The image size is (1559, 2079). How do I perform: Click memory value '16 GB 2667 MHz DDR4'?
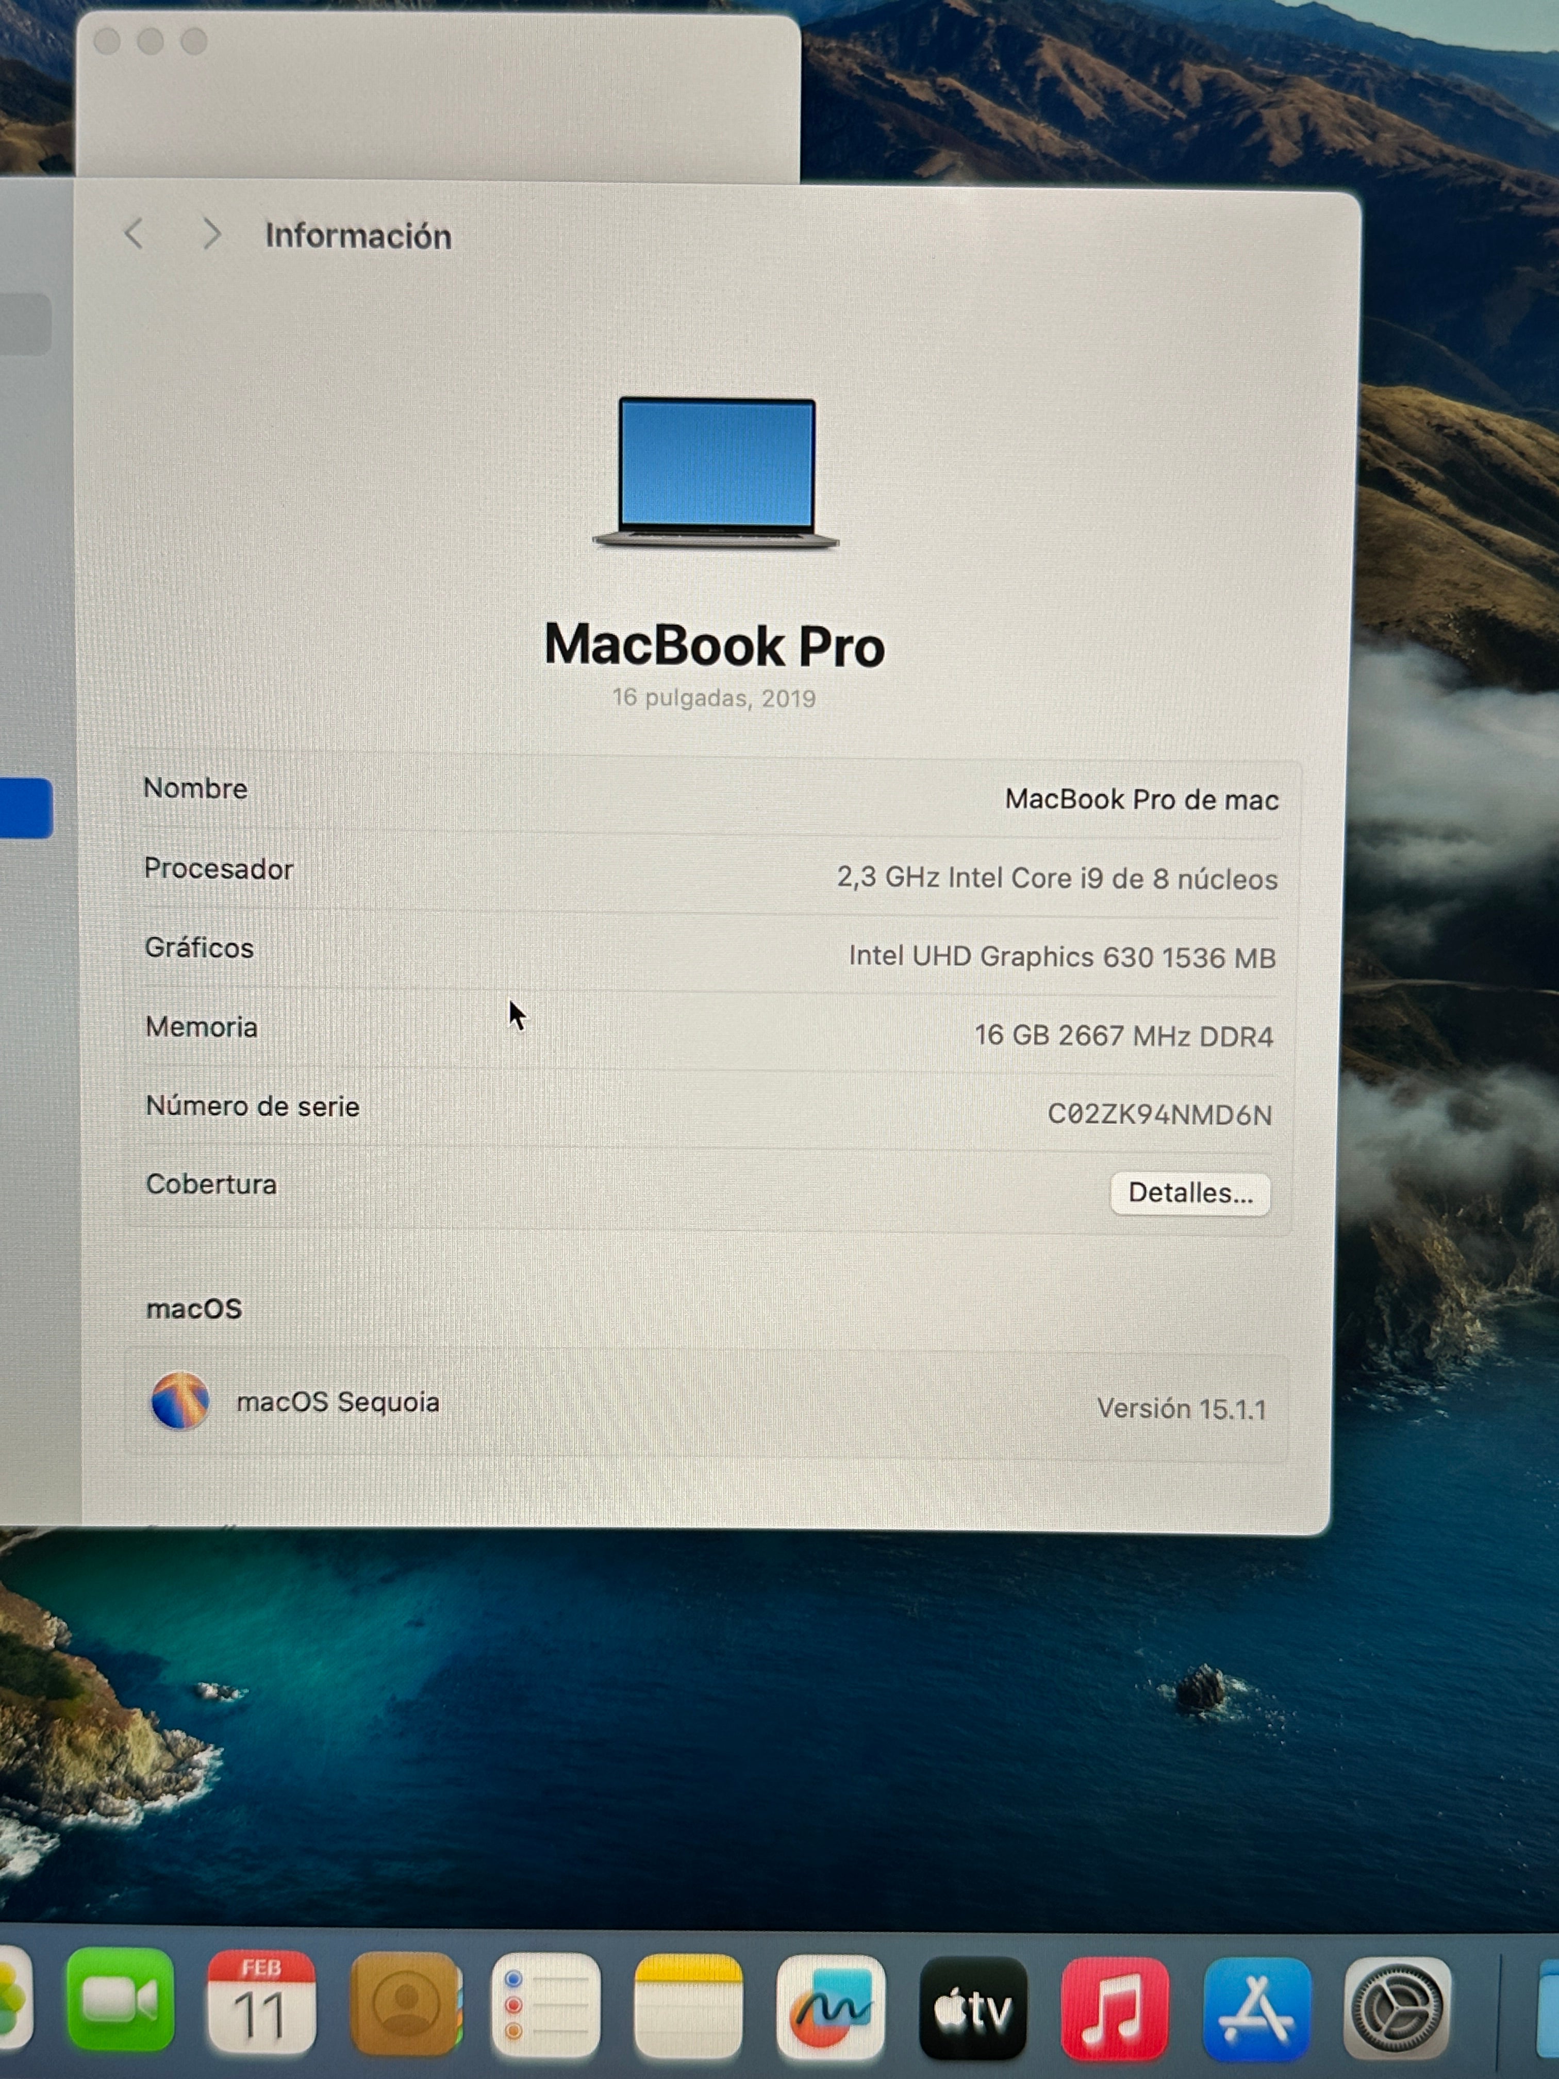(x=1124, y=1036)
